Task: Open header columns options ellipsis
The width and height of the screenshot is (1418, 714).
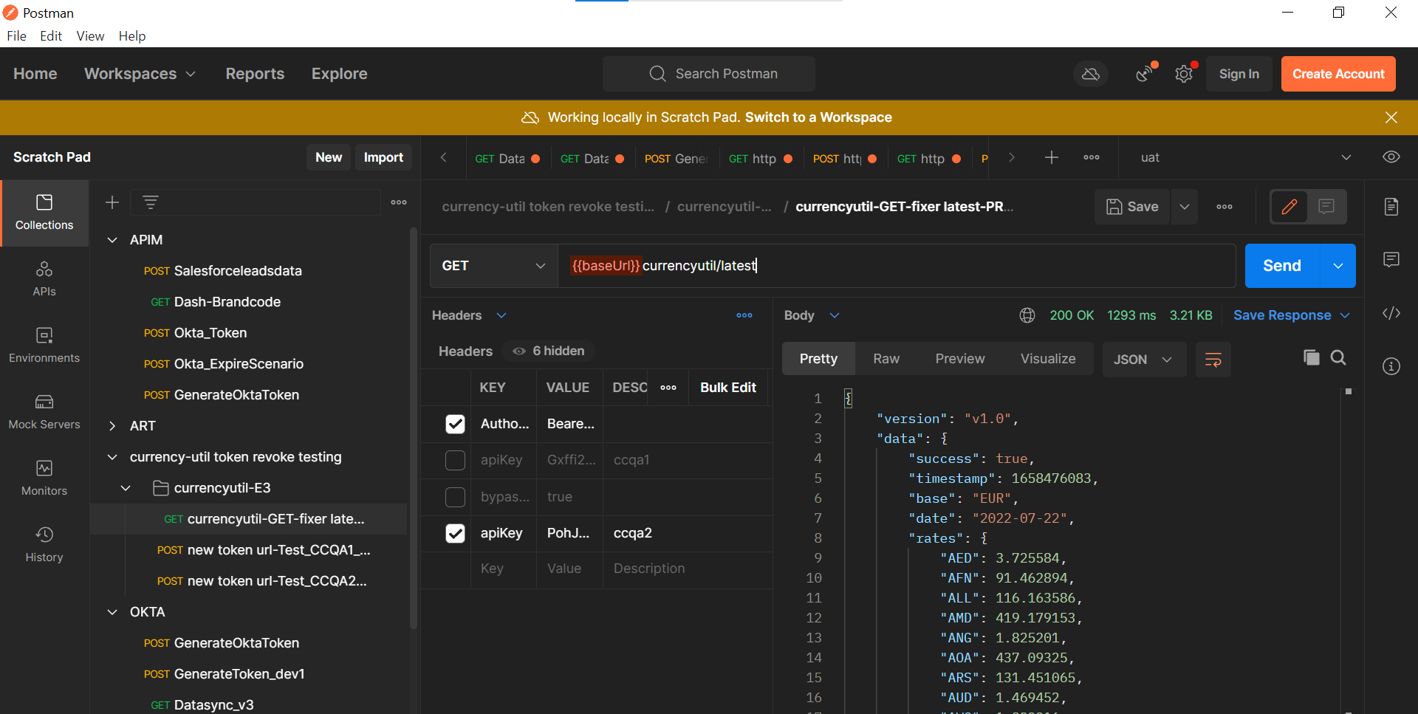Action: click(x=668, y=388)
